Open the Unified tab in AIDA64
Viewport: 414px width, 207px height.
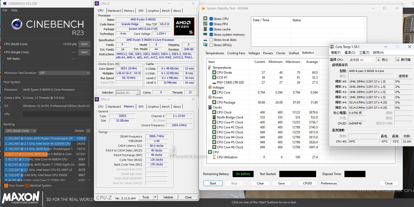pyautogui.click(x=294, y=53)
